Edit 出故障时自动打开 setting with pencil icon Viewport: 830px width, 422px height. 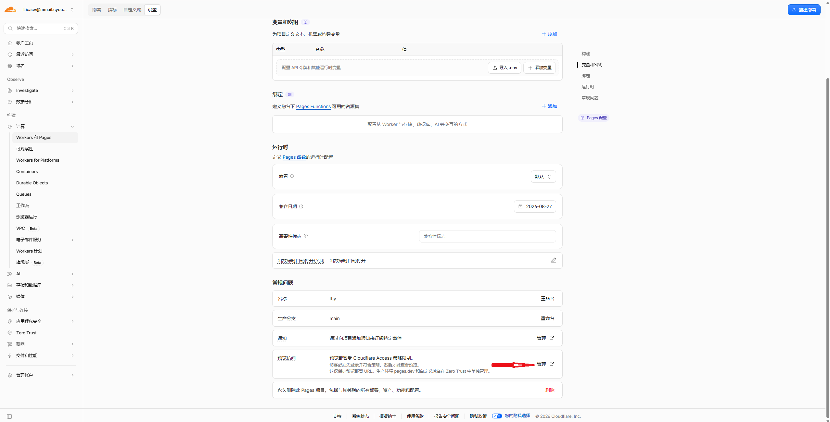click(x=554, y=260)
